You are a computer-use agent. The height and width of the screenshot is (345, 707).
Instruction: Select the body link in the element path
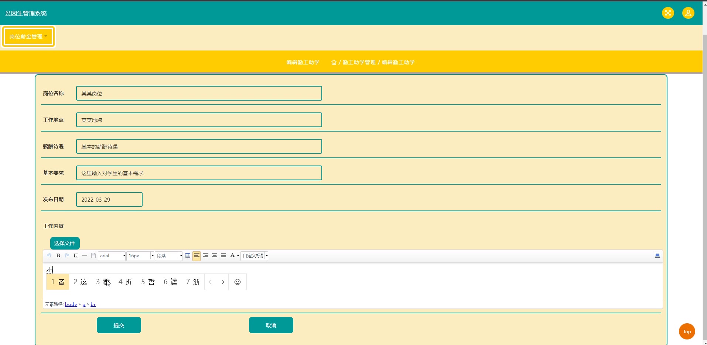[x=71, y=304]
